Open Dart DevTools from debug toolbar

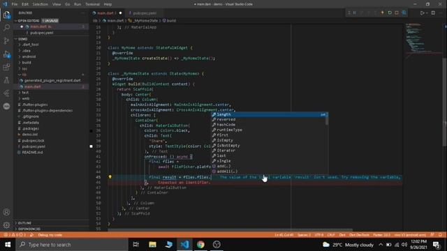pyautogui.click(x=404, y=13)
